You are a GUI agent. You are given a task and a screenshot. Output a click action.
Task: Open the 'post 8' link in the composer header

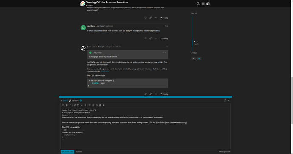65,101
